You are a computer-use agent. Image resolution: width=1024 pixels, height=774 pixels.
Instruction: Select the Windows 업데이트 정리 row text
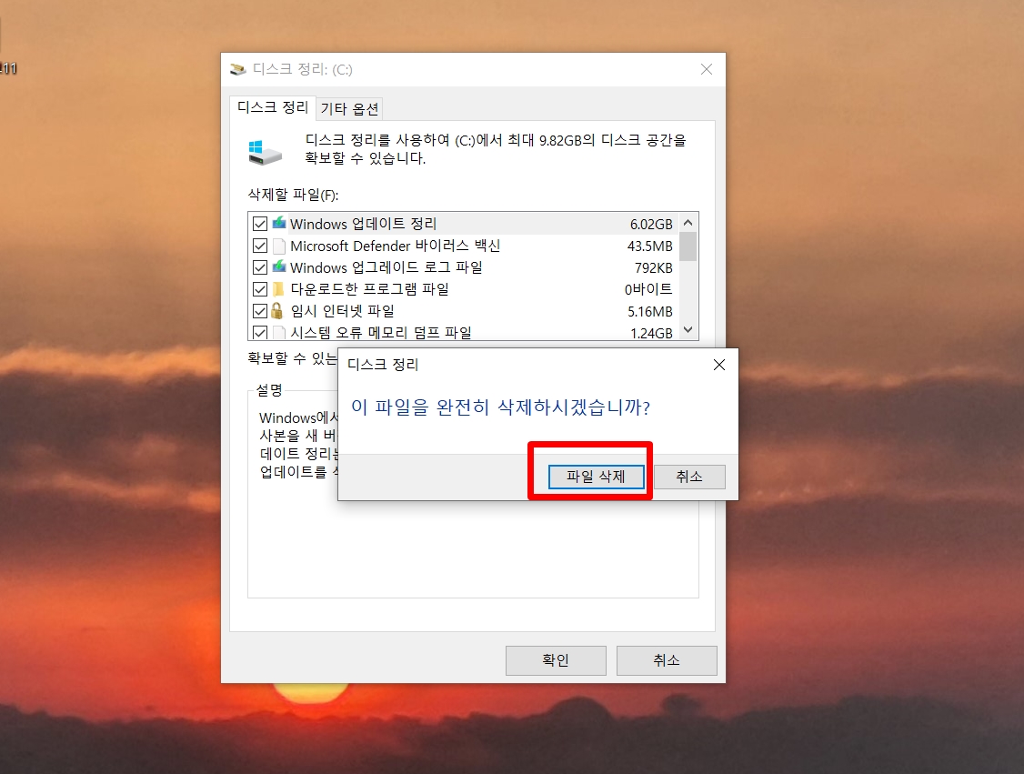tap(363, 224)
